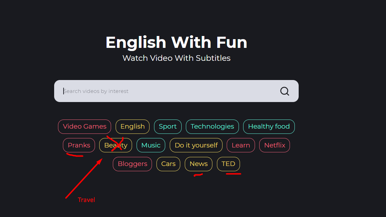Select the Cars category tag
The height and width of the screenshot is (217, 386).
168,164
